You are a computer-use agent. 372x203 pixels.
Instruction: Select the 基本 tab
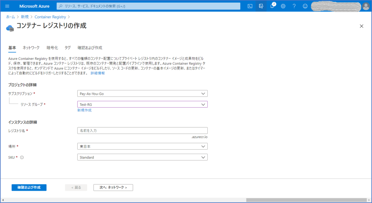[x=12, y=48]
